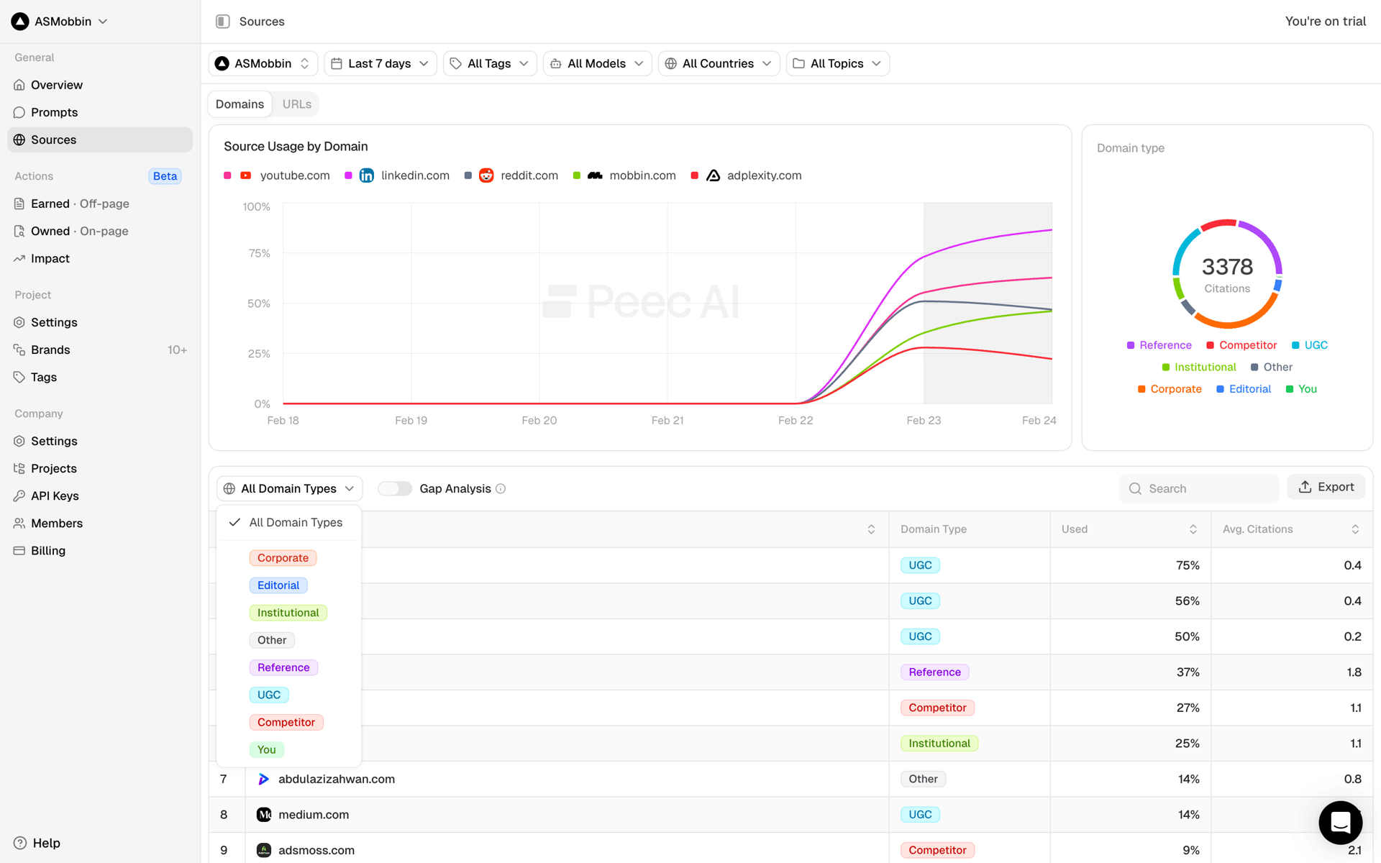Toggle the Gap Analysis switch
1381x863 pixels.
[395, 488]
